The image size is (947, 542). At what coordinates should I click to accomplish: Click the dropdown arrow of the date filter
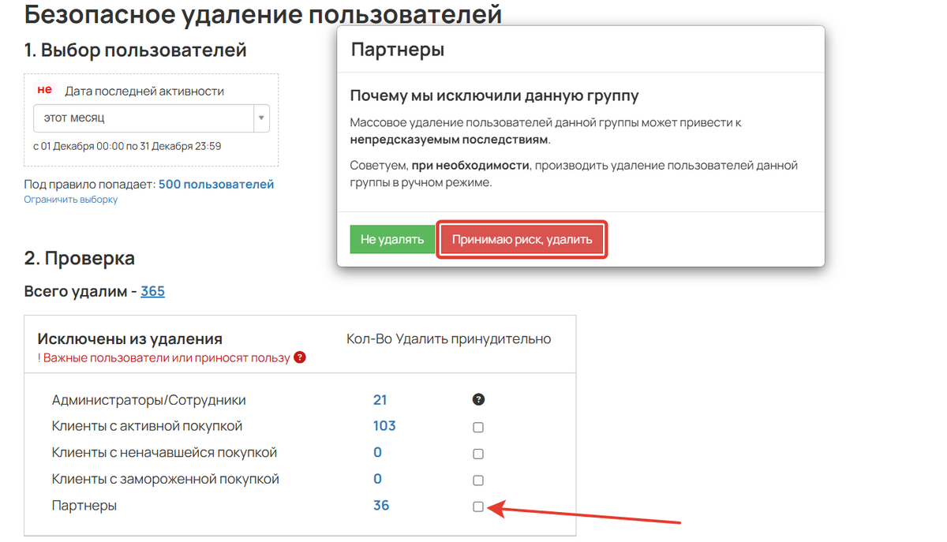click(x=260, y=118)
